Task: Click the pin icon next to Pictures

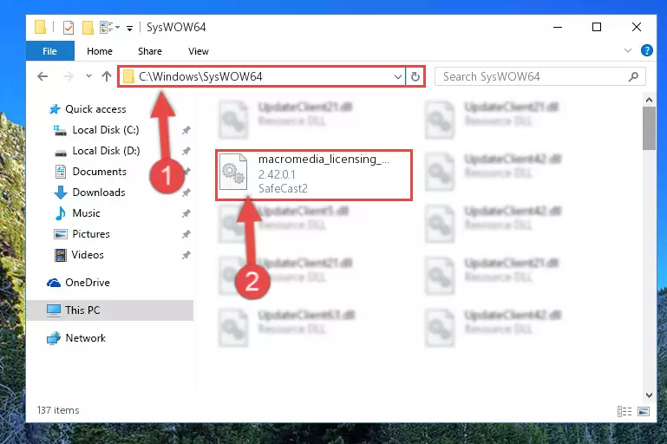Action: coord(186,234)
